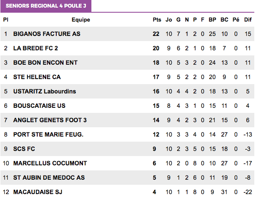Click the BC column header

click(224, 20)
